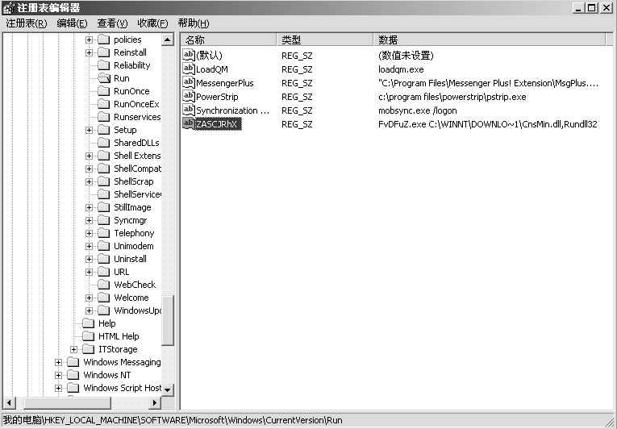Click the Synchronization string value icon
This screenshot has width=617, height=429.
[189, 110]
